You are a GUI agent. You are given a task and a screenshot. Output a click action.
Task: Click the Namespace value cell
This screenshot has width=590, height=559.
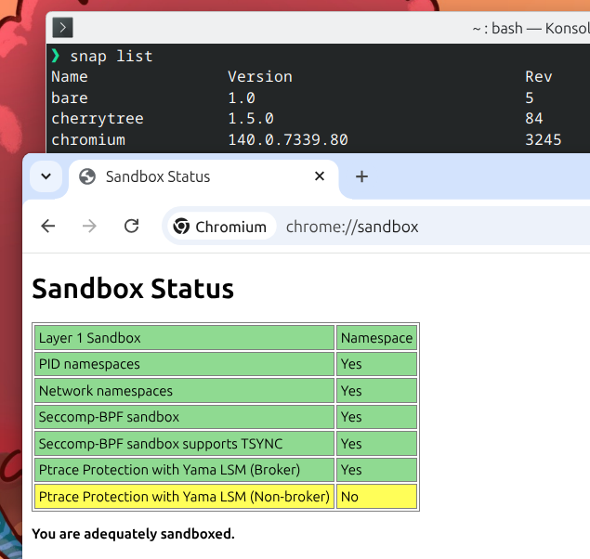pos(376,338)
